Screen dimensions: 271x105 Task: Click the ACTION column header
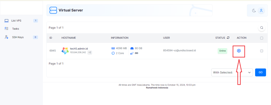pyautogui.click(x=242, y=38)
